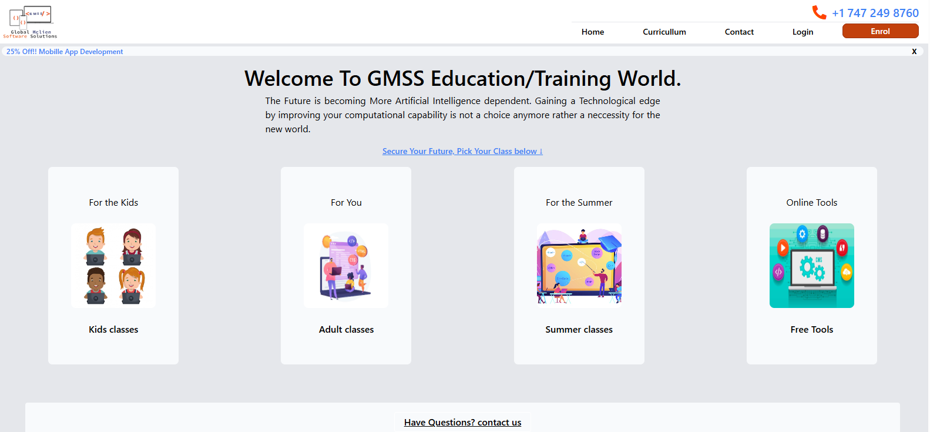This screenshot has width=930, height=432.
Task: Open the Free Tools gears illustration
Action: point(811,266)
